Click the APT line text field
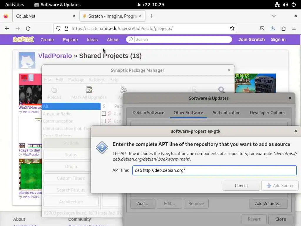The image size is (301, 226). coord(214,170)
